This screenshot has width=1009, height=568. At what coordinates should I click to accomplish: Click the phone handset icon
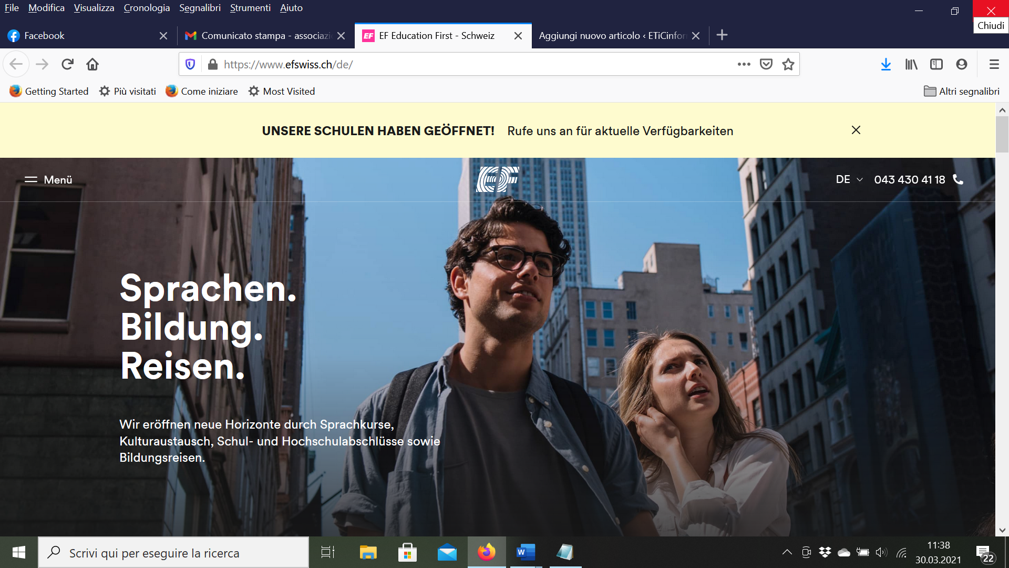click(x=958, y=179)
